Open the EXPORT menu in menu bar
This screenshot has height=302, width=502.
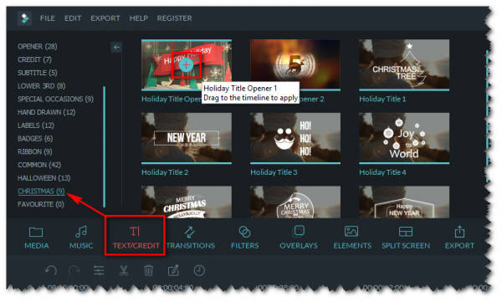click(105, 18)
